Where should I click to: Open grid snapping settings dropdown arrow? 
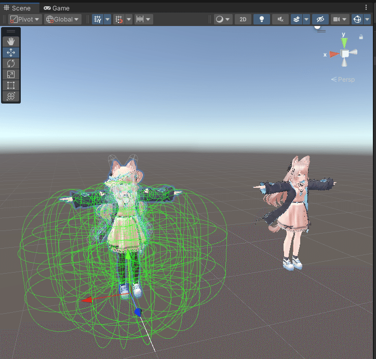pyautogui.click(x=129, y=19)
